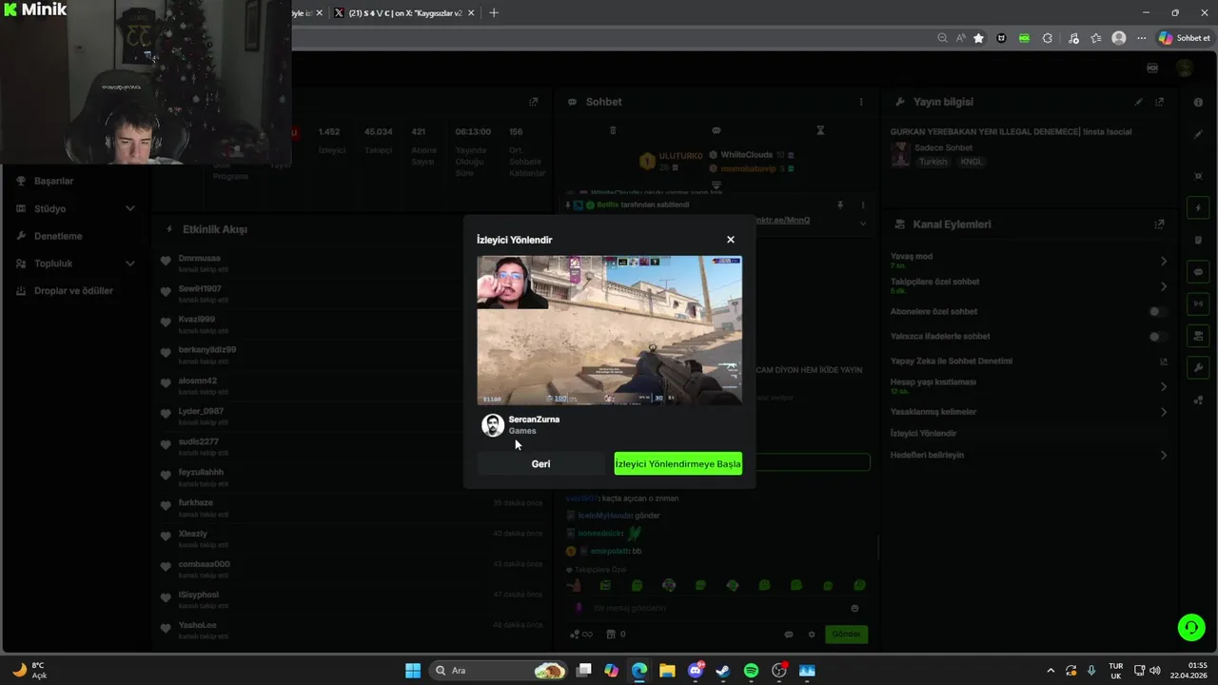This screenshot has width=1218, height=685.
Task: Click the Bir mesaj gönderin input field
Action: 716,608
